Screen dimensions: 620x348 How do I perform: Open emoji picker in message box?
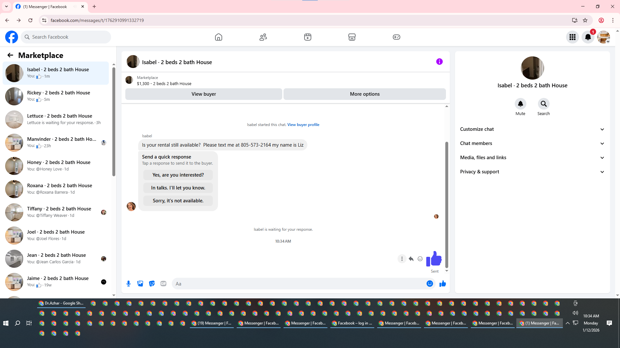(x=429, y=284)
